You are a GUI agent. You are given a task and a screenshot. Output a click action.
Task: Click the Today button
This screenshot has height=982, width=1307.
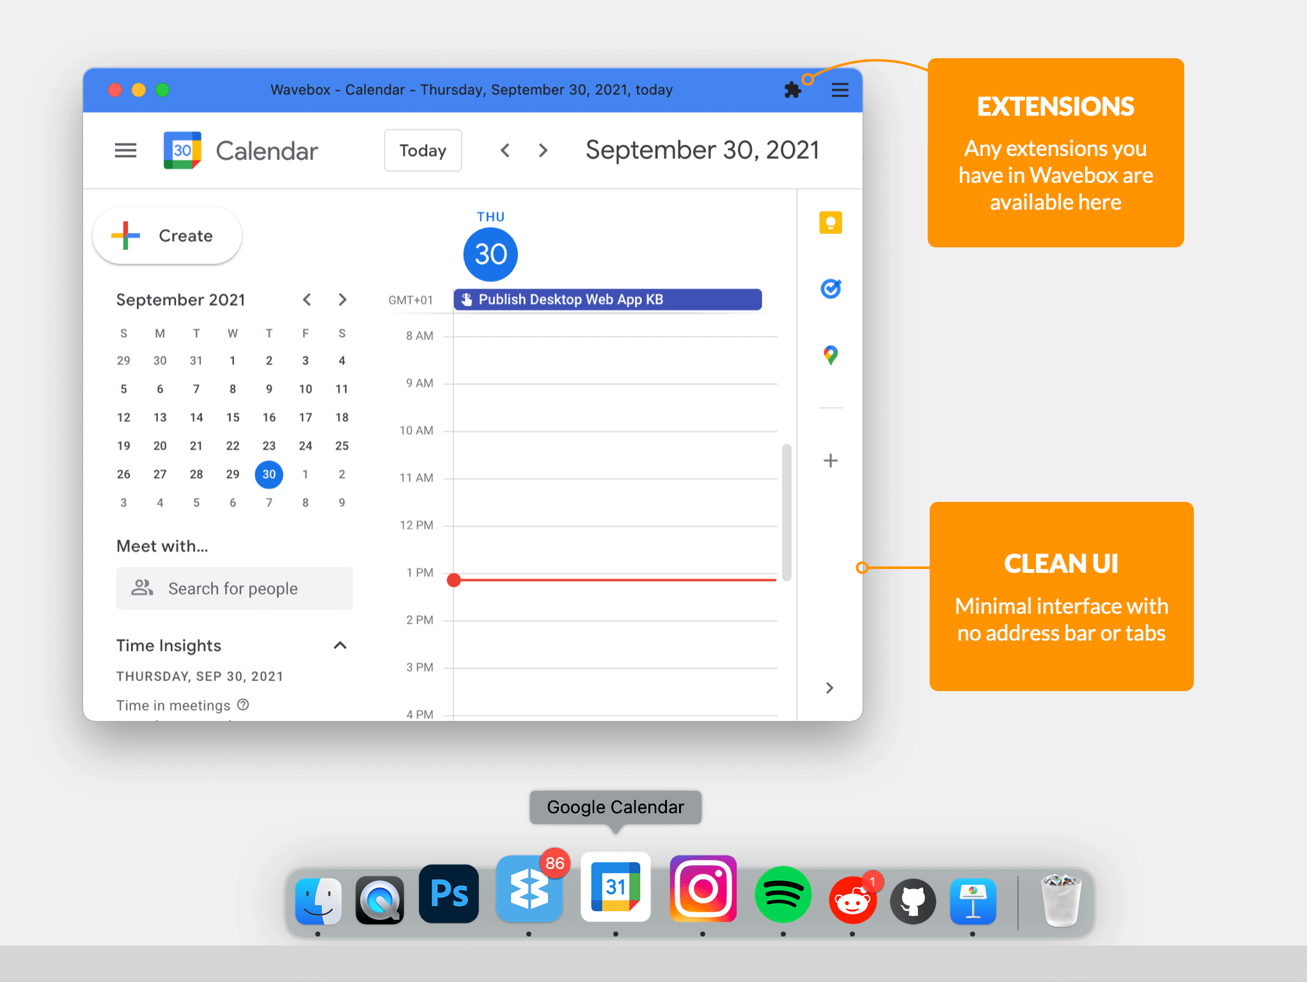(423, 150)
